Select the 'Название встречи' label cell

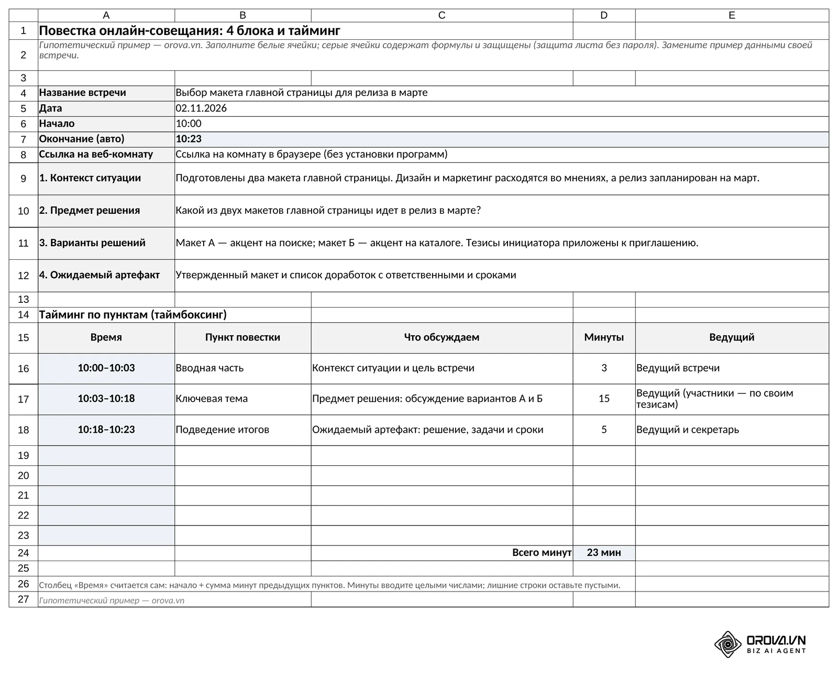tap(106, 93)
